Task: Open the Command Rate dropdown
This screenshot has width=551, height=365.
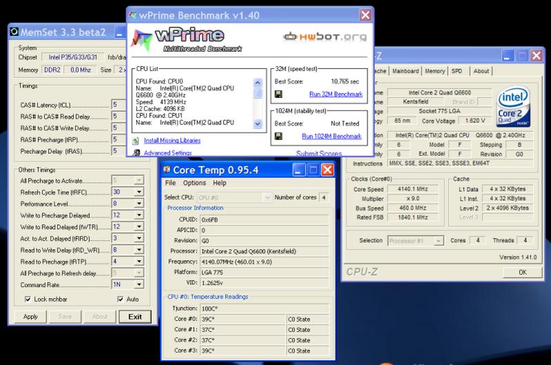Action: tap(139, 284)
